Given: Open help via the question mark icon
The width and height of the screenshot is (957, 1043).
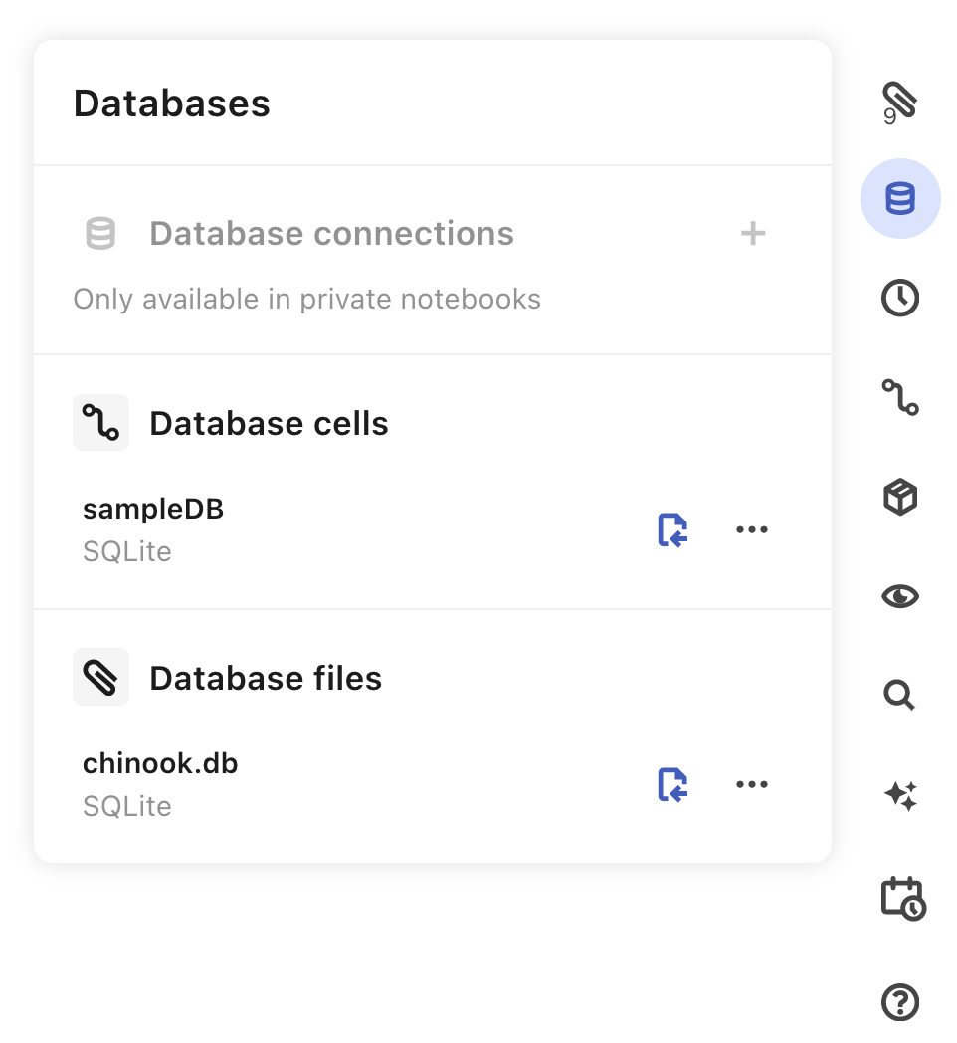Looking at the screenshot, I should click(x=899, y=1002).
